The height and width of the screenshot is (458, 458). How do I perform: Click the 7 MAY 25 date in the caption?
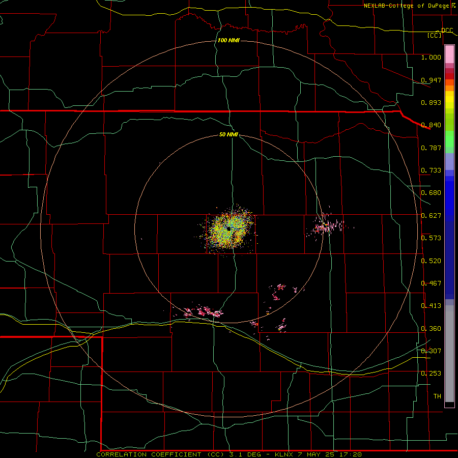[317, 454]
